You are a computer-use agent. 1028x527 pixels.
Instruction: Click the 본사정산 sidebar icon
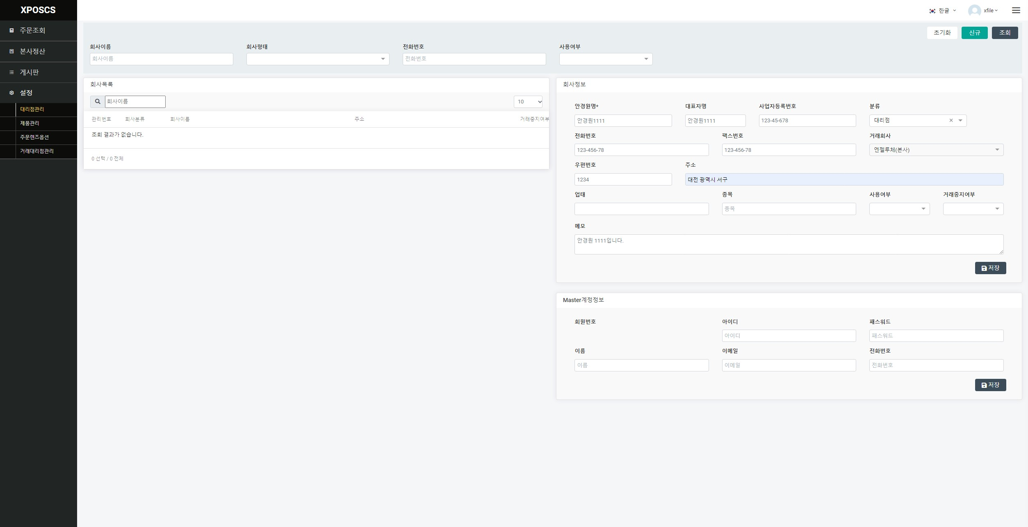pyautogui.click(x=11, y=51)
